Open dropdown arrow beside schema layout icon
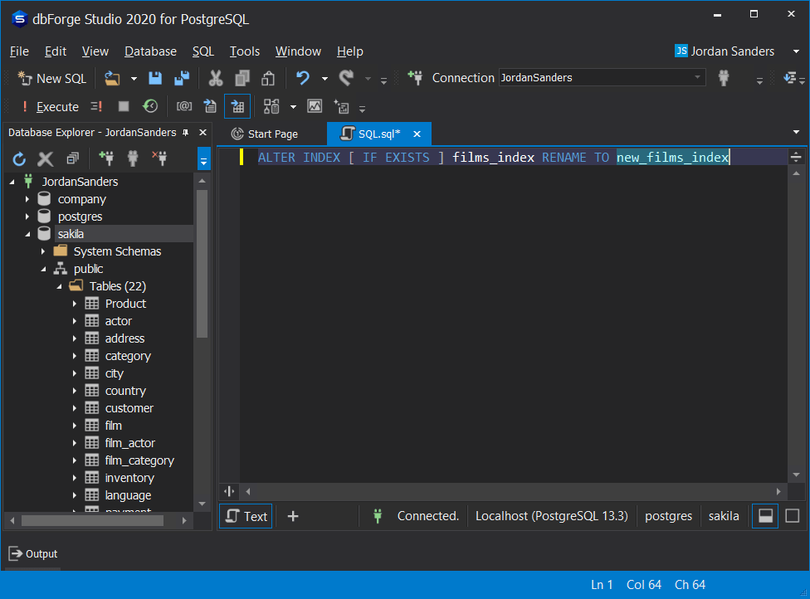The height and width of the screenshot is (599, 810). 294,107
